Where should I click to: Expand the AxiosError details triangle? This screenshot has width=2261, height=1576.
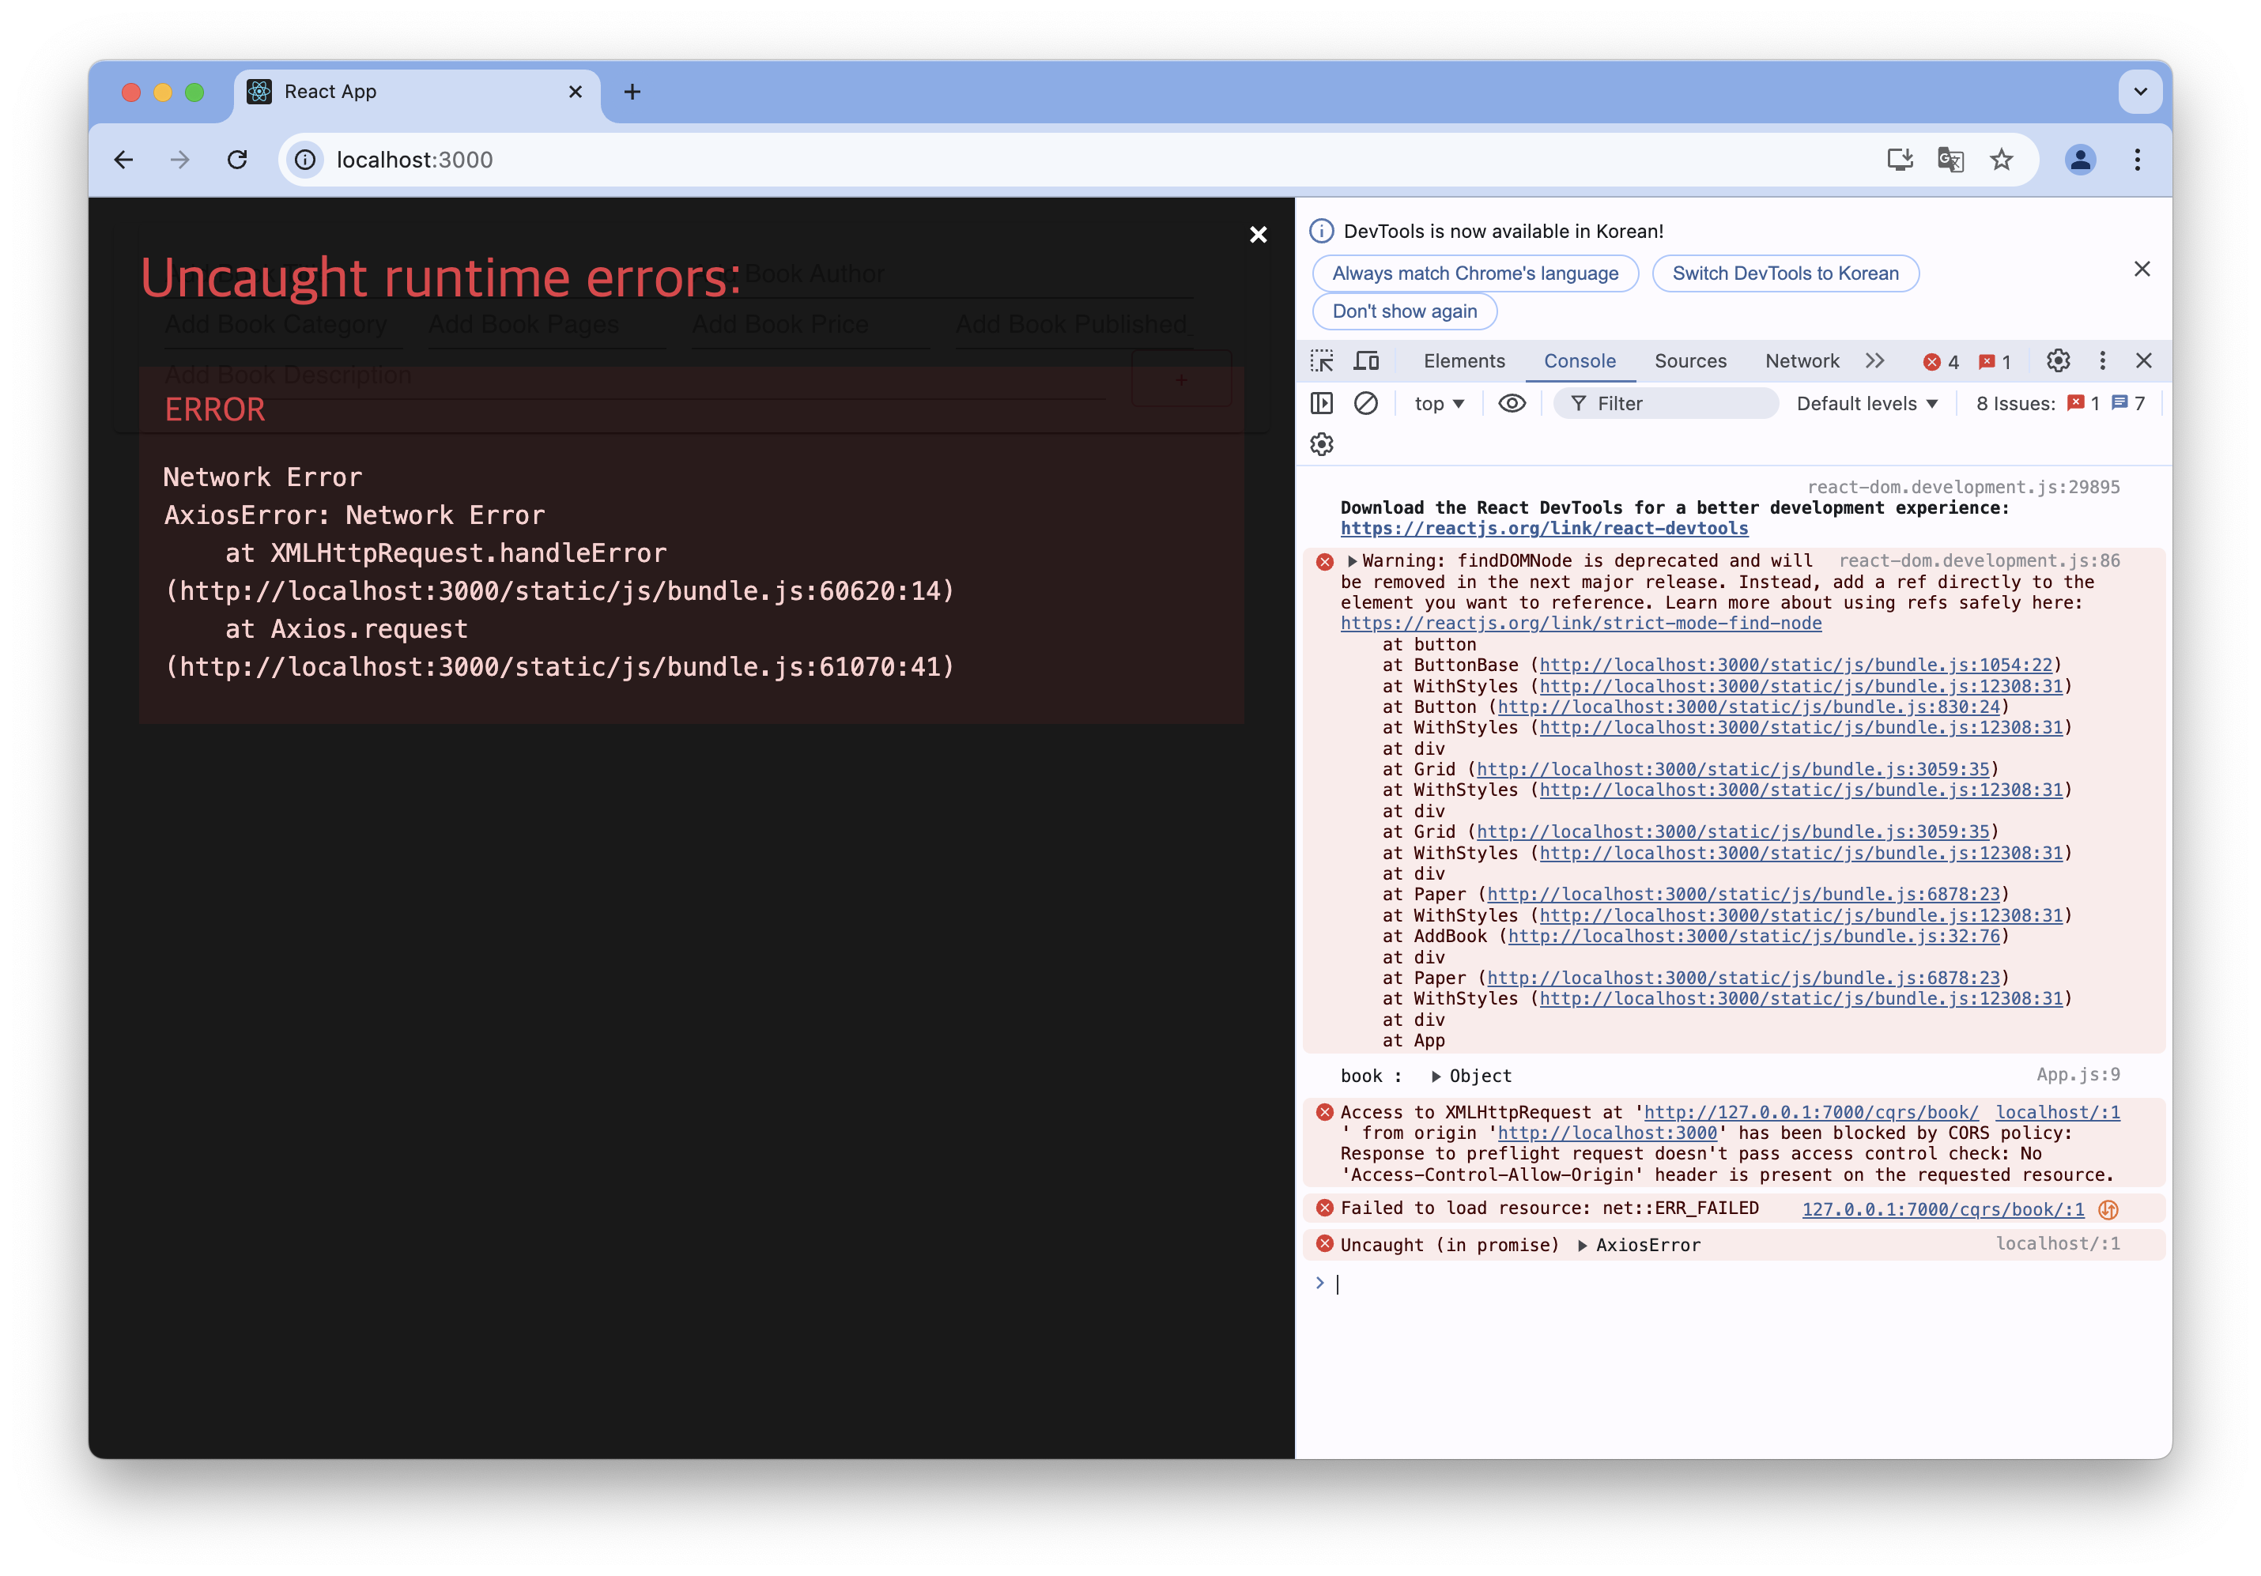(x=1583, y=1246)
